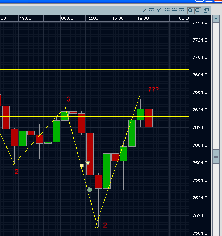
Task: Select the red "3" wave label
Action: tap(69, 99)
